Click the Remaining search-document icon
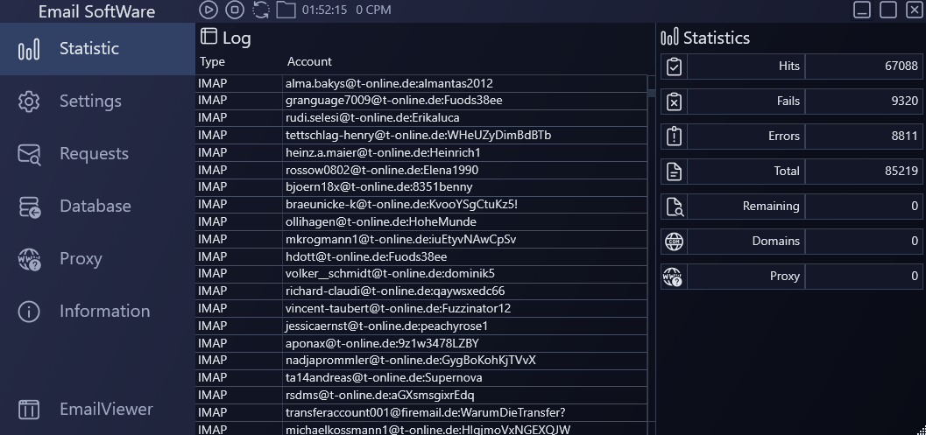The width and height of the screenshot is (926, 435). (x=674, y=207)
